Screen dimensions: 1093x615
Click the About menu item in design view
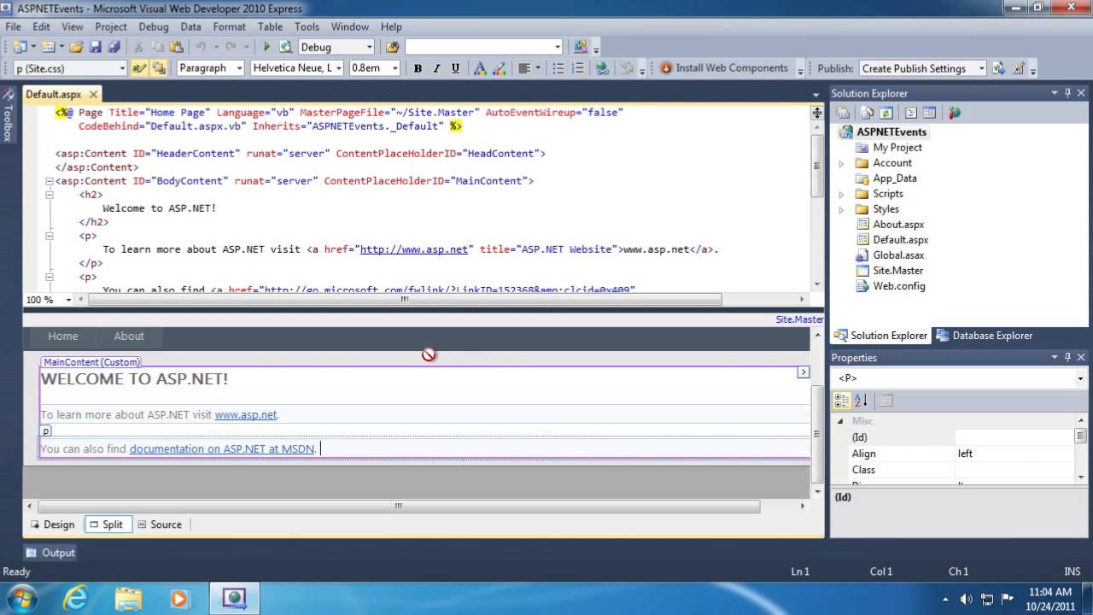click(129, 337)
